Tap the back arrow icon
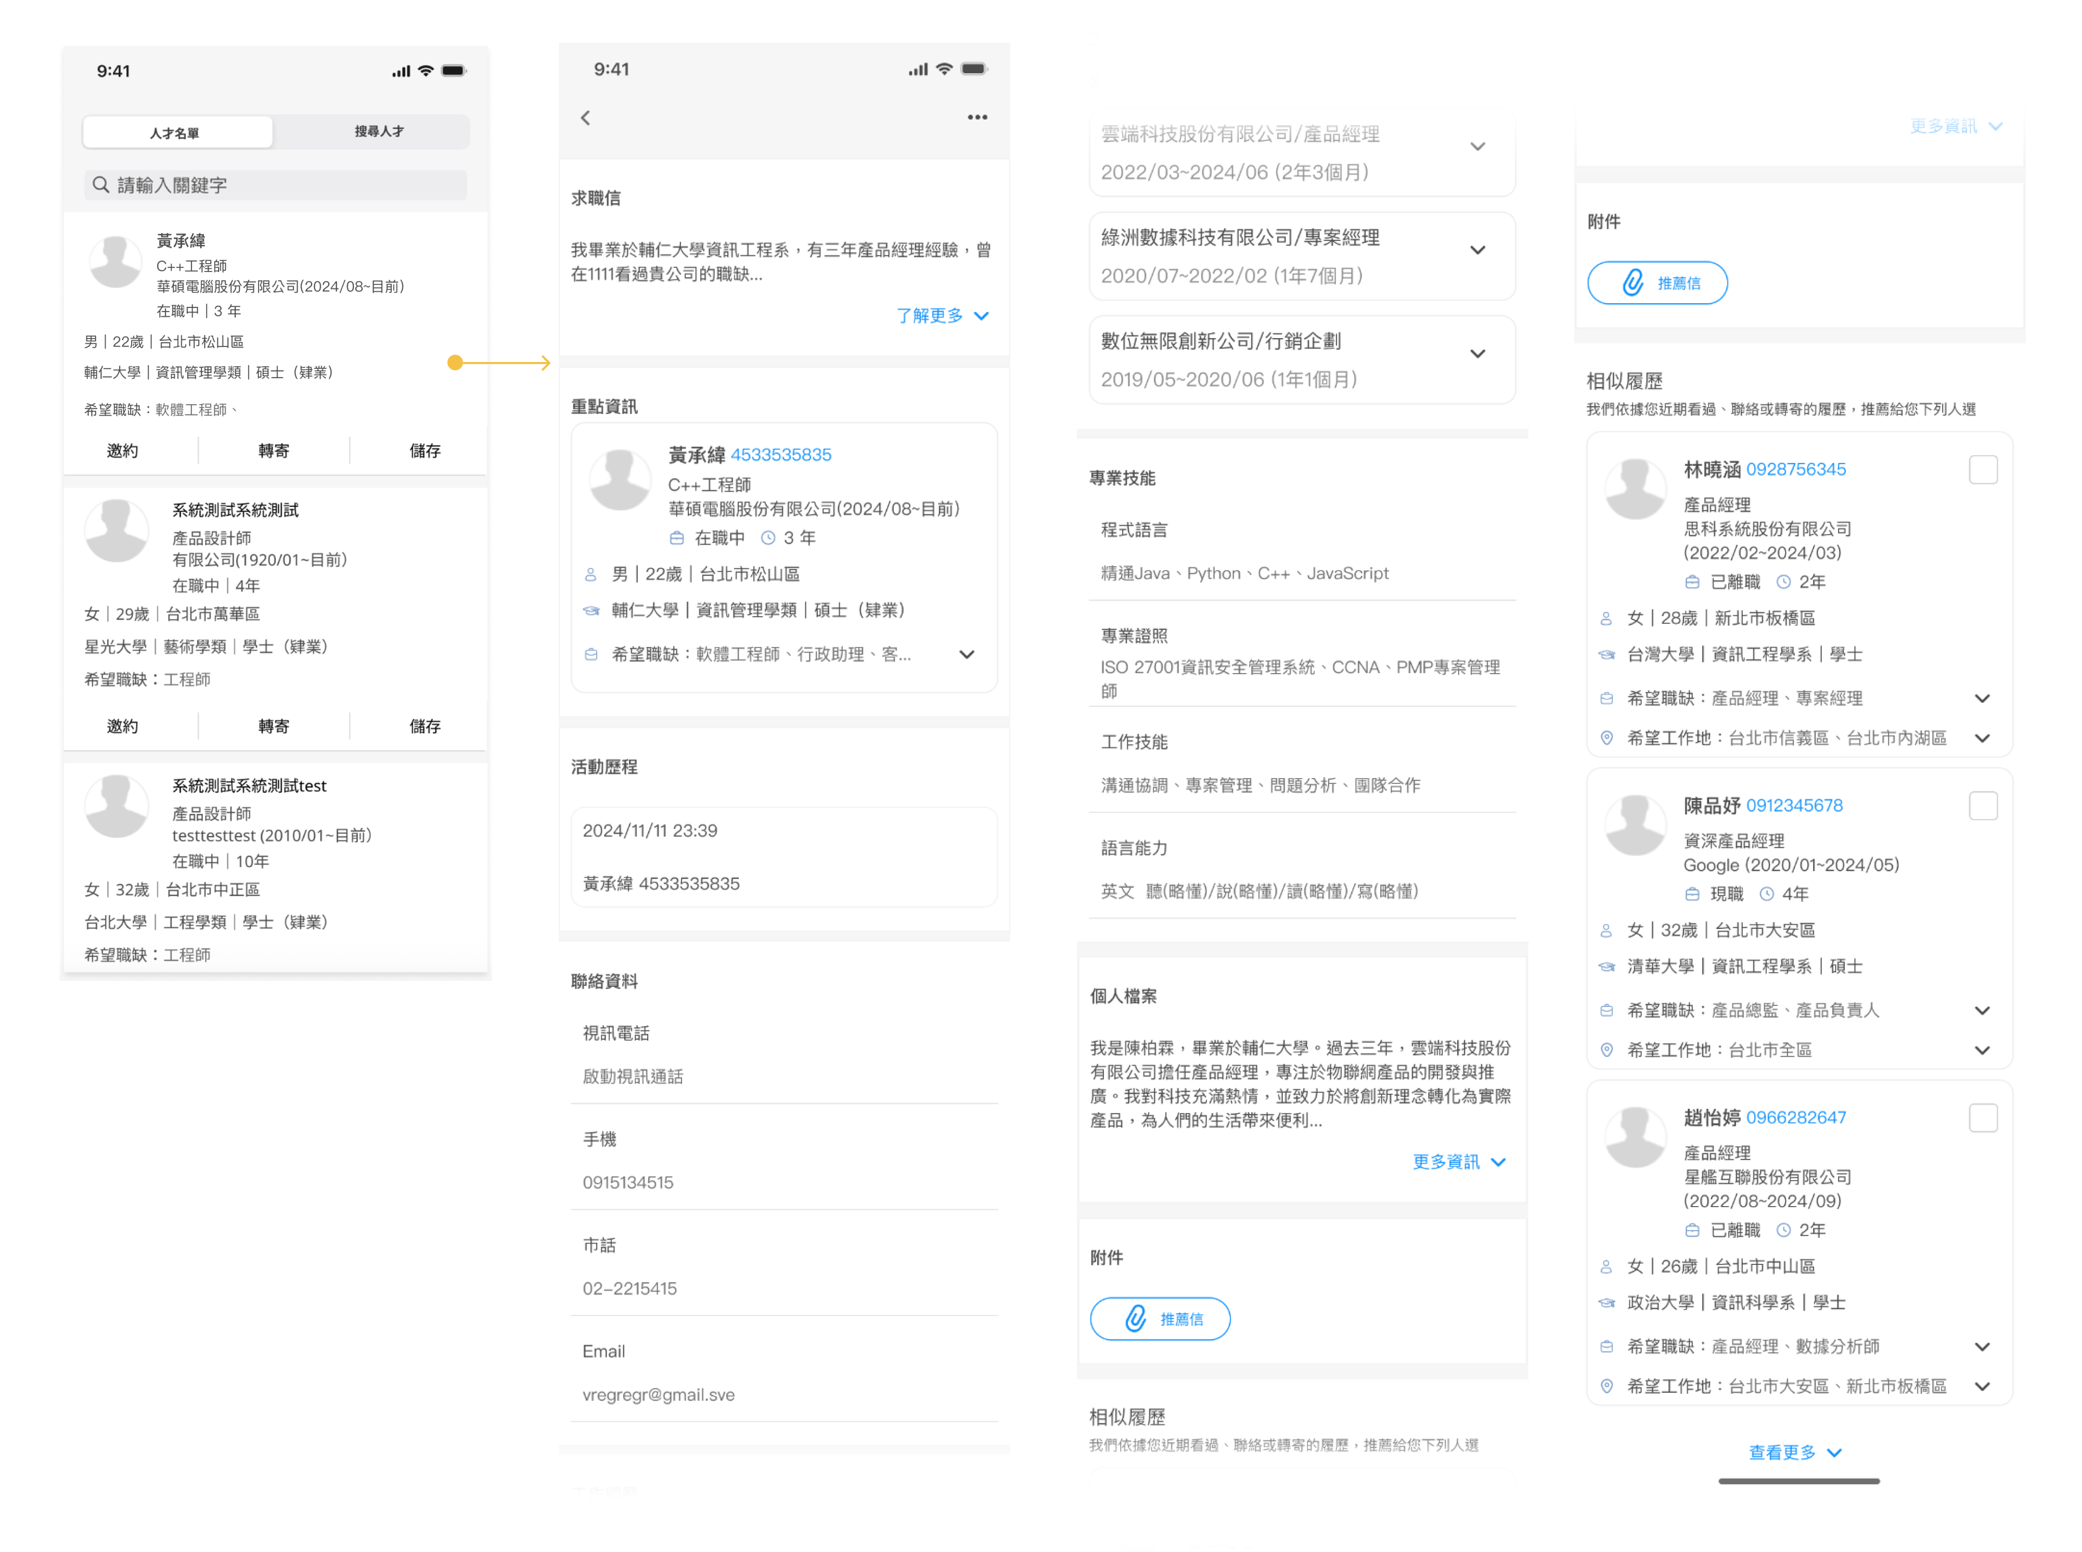The image size is (2082, 1552). [x=585, y=118]
